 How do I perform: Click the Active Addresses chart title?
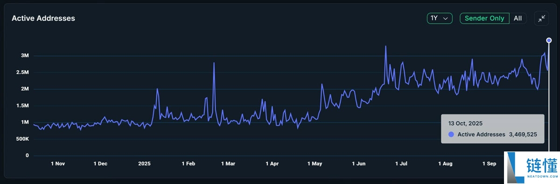43,18
